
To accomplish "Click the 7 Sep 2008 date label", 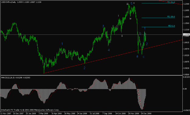I will click(107, 113).
